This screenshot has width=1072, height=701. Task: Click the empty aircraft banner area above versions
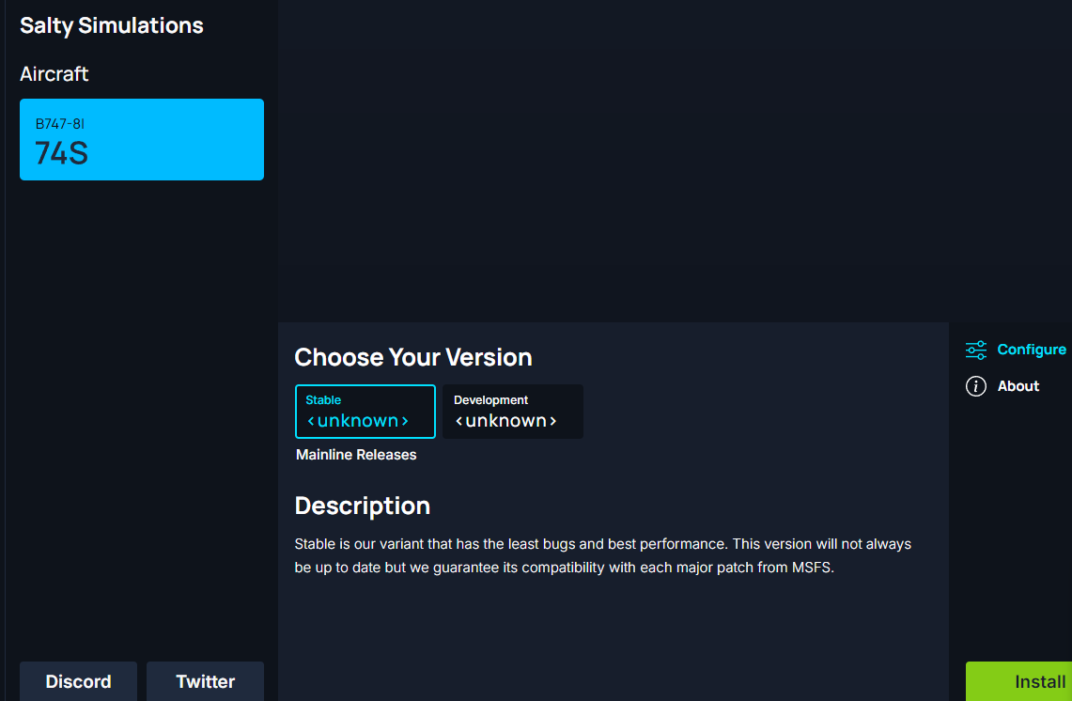tap(674, 160)
